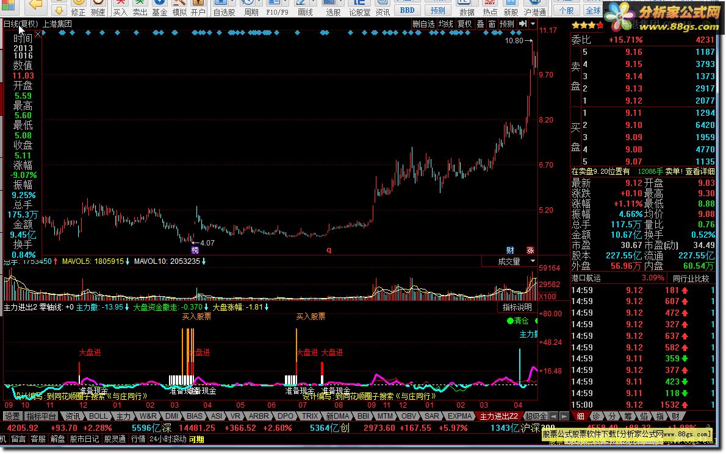Screen dimensions: 726x454
Task: Toggle 复权 price adjustment in chart header
Action: [464, 24]
